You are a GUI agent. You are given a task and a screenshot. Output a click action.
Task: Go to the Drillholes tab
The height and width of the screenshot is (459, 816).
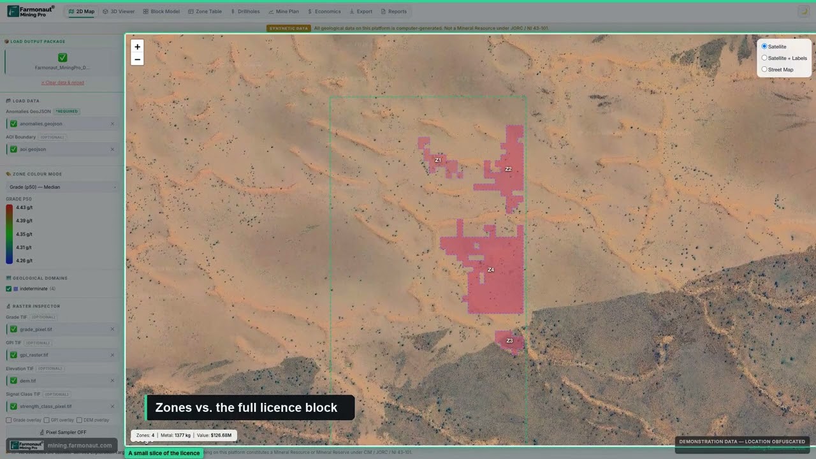click(245, 11)
